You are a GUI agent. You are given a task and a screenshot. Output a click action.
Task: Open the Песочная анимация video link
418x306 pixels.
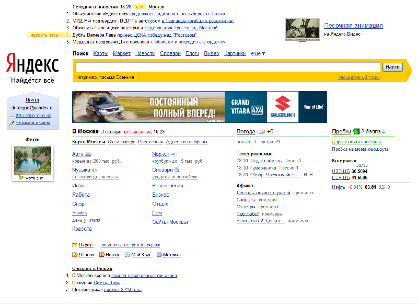353,26
